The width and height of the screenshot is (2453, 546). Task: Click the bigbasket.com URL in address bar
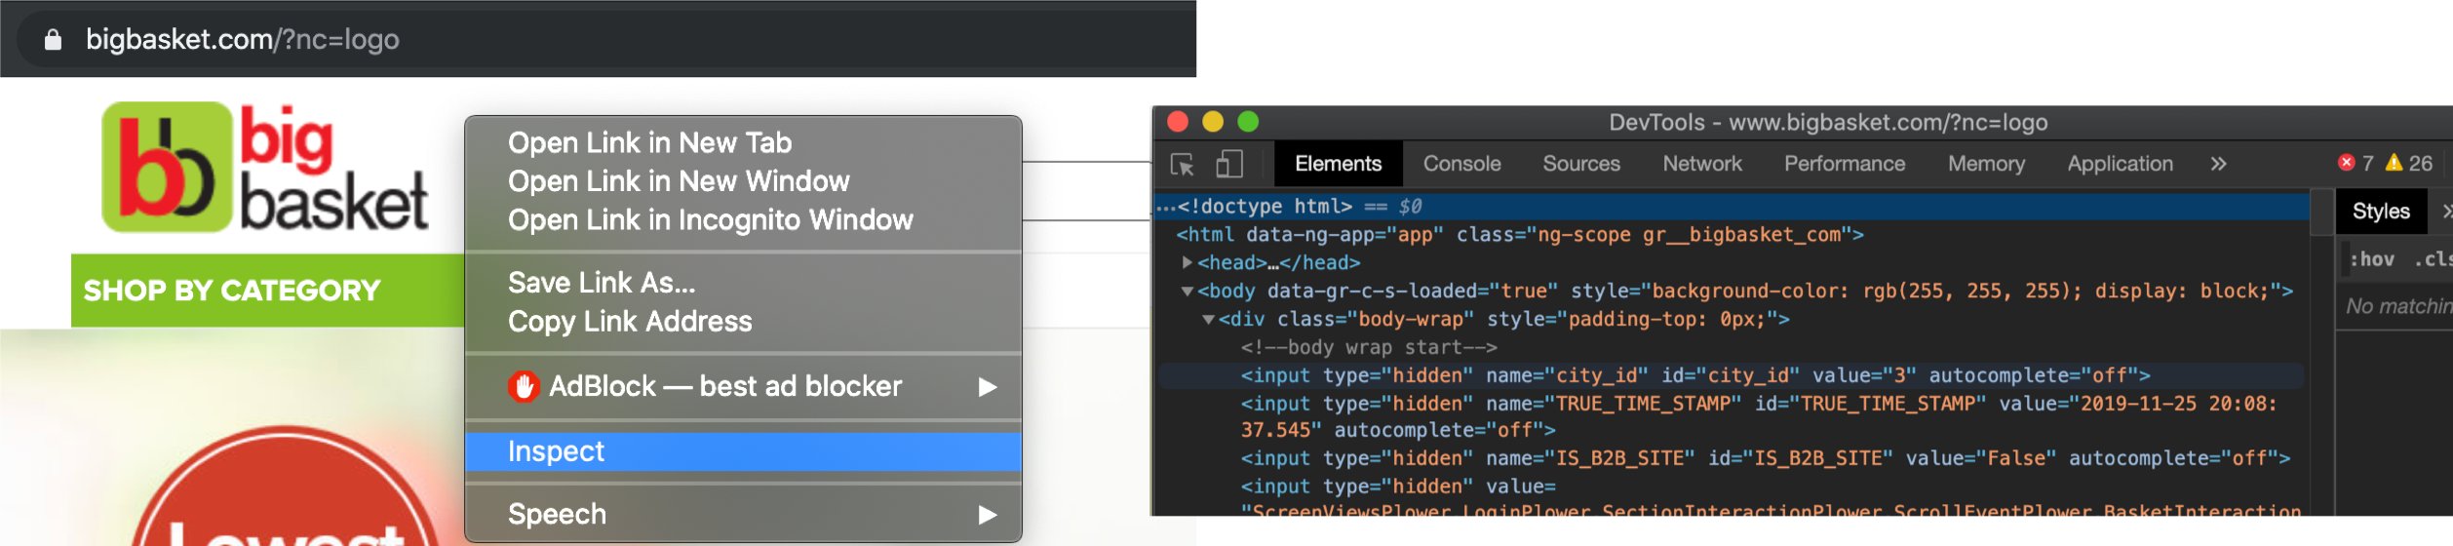point(243,39)
